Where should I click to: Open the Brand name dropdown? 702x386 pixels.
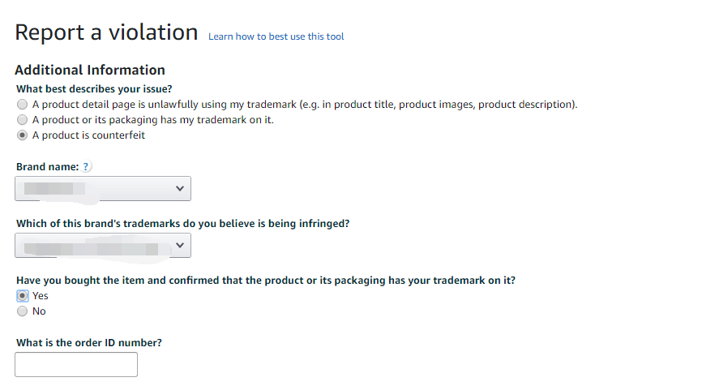click(x=103, y=188)
